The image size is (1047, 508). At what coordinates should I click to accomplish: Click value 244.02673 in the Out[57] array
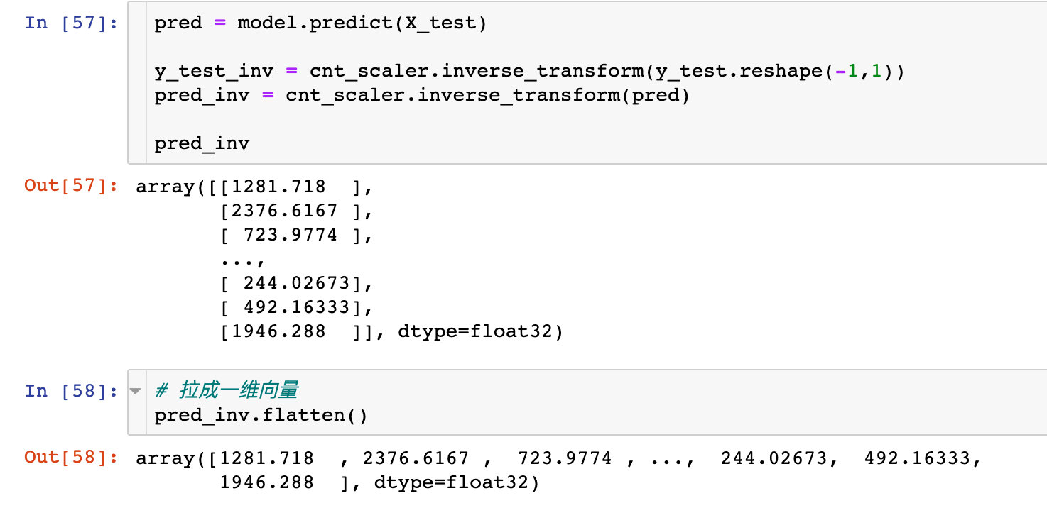(296, 283)
